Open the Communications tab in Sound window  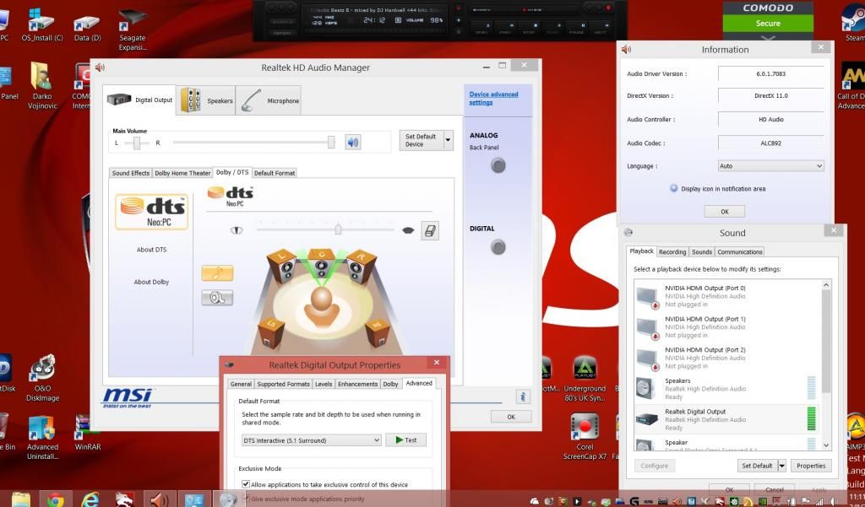pos(740,252)
